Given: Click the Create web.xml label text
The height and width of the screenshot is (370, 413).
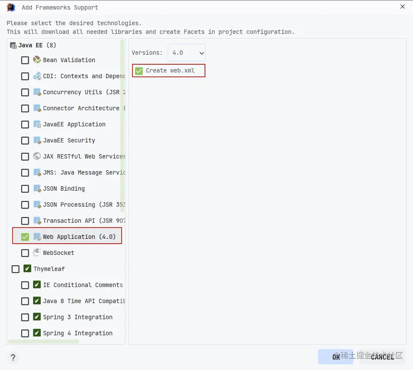Looking at the screenshot, I should (170, 71).
